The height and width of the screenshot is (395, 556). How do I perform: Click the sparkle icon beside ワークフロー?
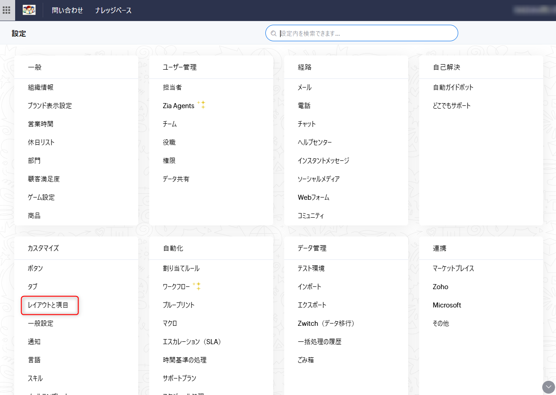(x=197, y=286)
